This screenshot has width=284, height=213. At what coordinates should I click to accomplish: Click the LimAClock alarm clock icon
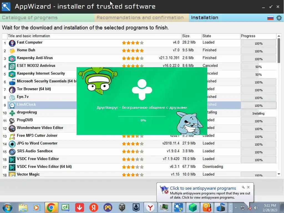[x=12, y=105]
